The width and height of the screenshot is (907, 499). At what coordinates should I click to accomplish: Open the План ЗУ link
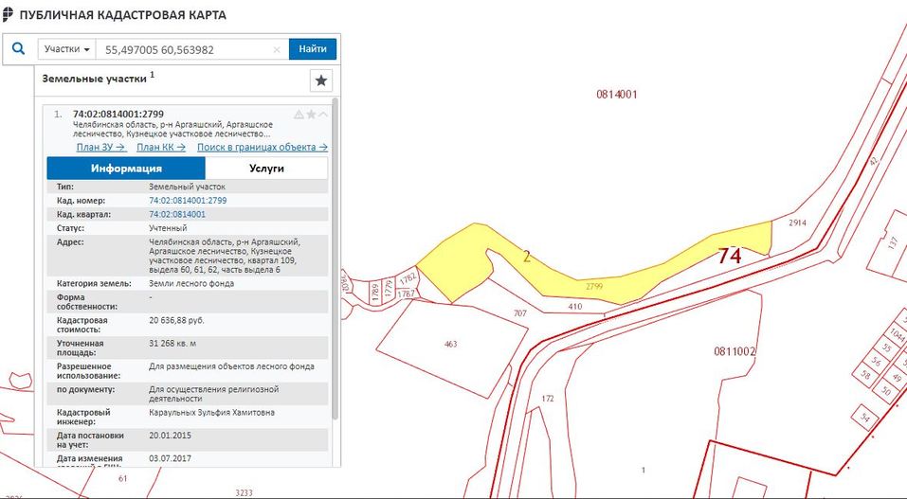(x=100, y=148)
